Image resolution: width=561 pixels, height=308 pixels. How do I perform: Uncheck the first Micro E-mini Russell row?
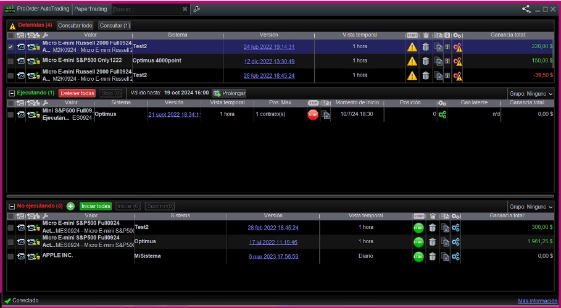10,46
